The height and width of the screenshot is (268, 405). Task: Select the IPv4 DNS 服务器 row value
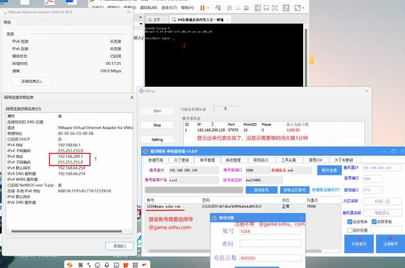point(72,174)
